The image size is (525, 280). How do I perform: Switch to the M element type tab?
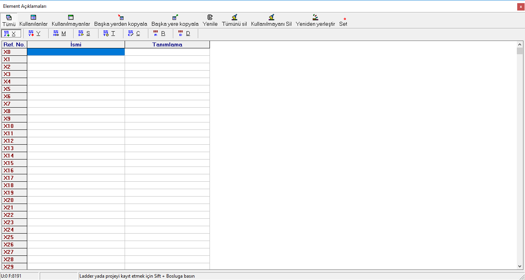60,34
